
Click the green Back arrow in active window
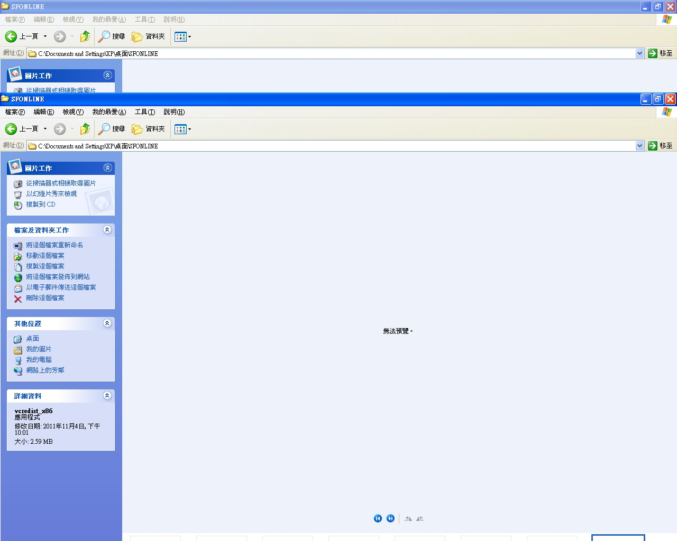11,129
